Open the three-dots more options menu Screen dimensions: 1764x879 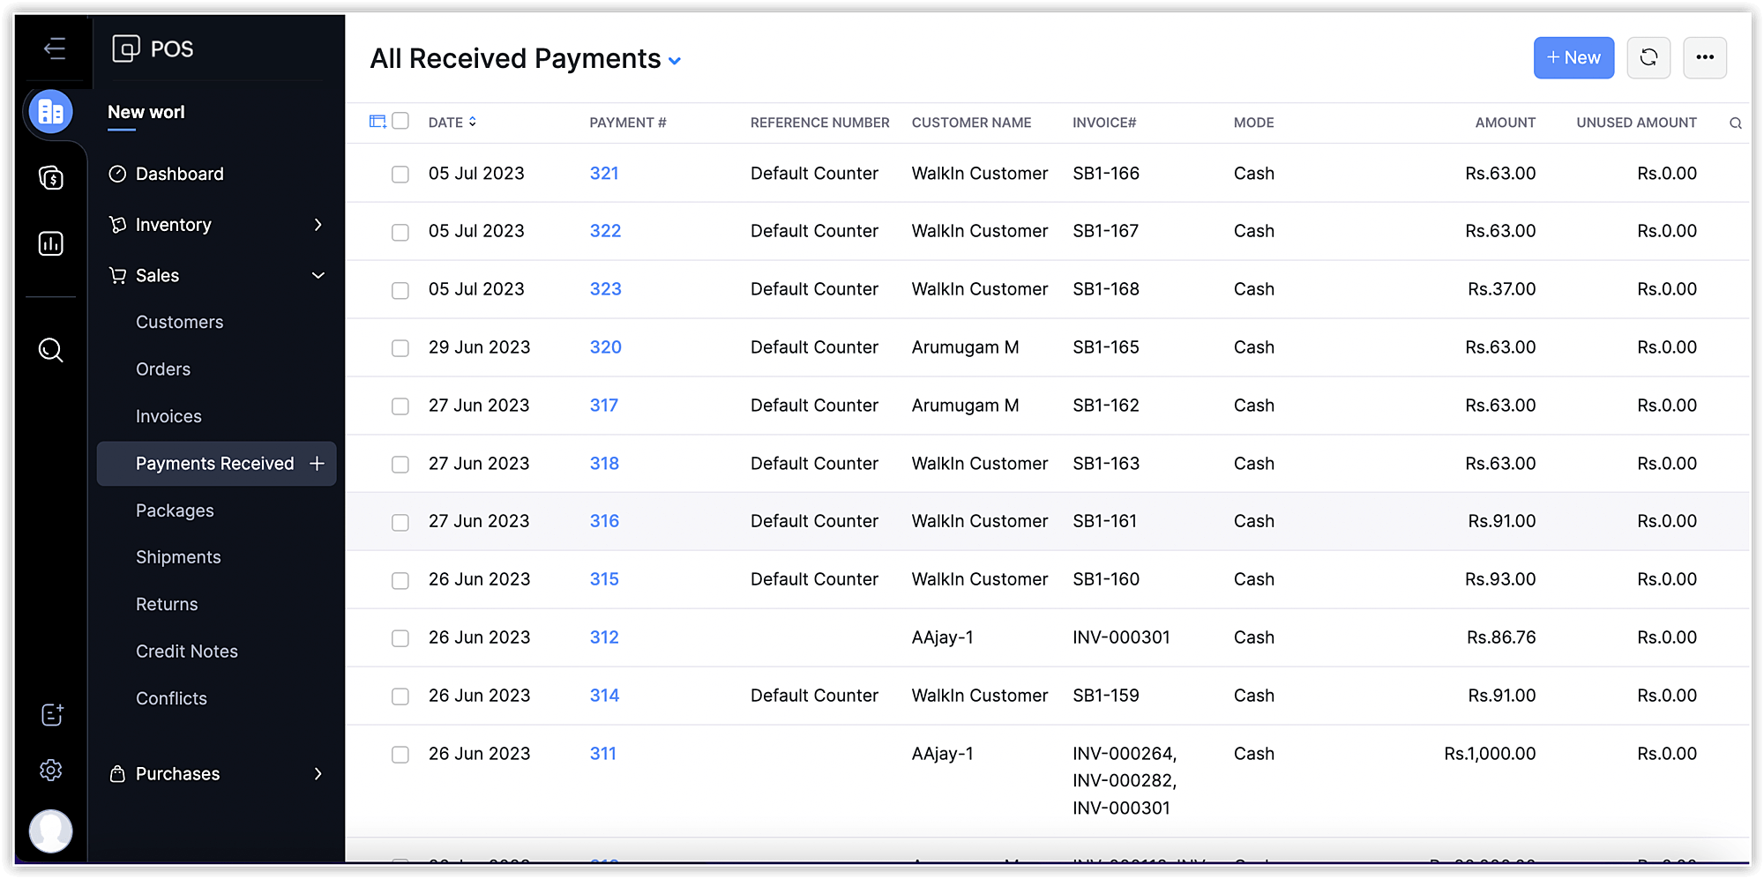tap(1704, 58)
